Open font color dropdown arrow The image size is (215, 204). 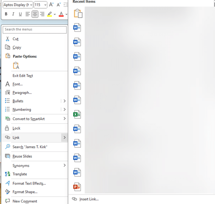coord(66,14)
